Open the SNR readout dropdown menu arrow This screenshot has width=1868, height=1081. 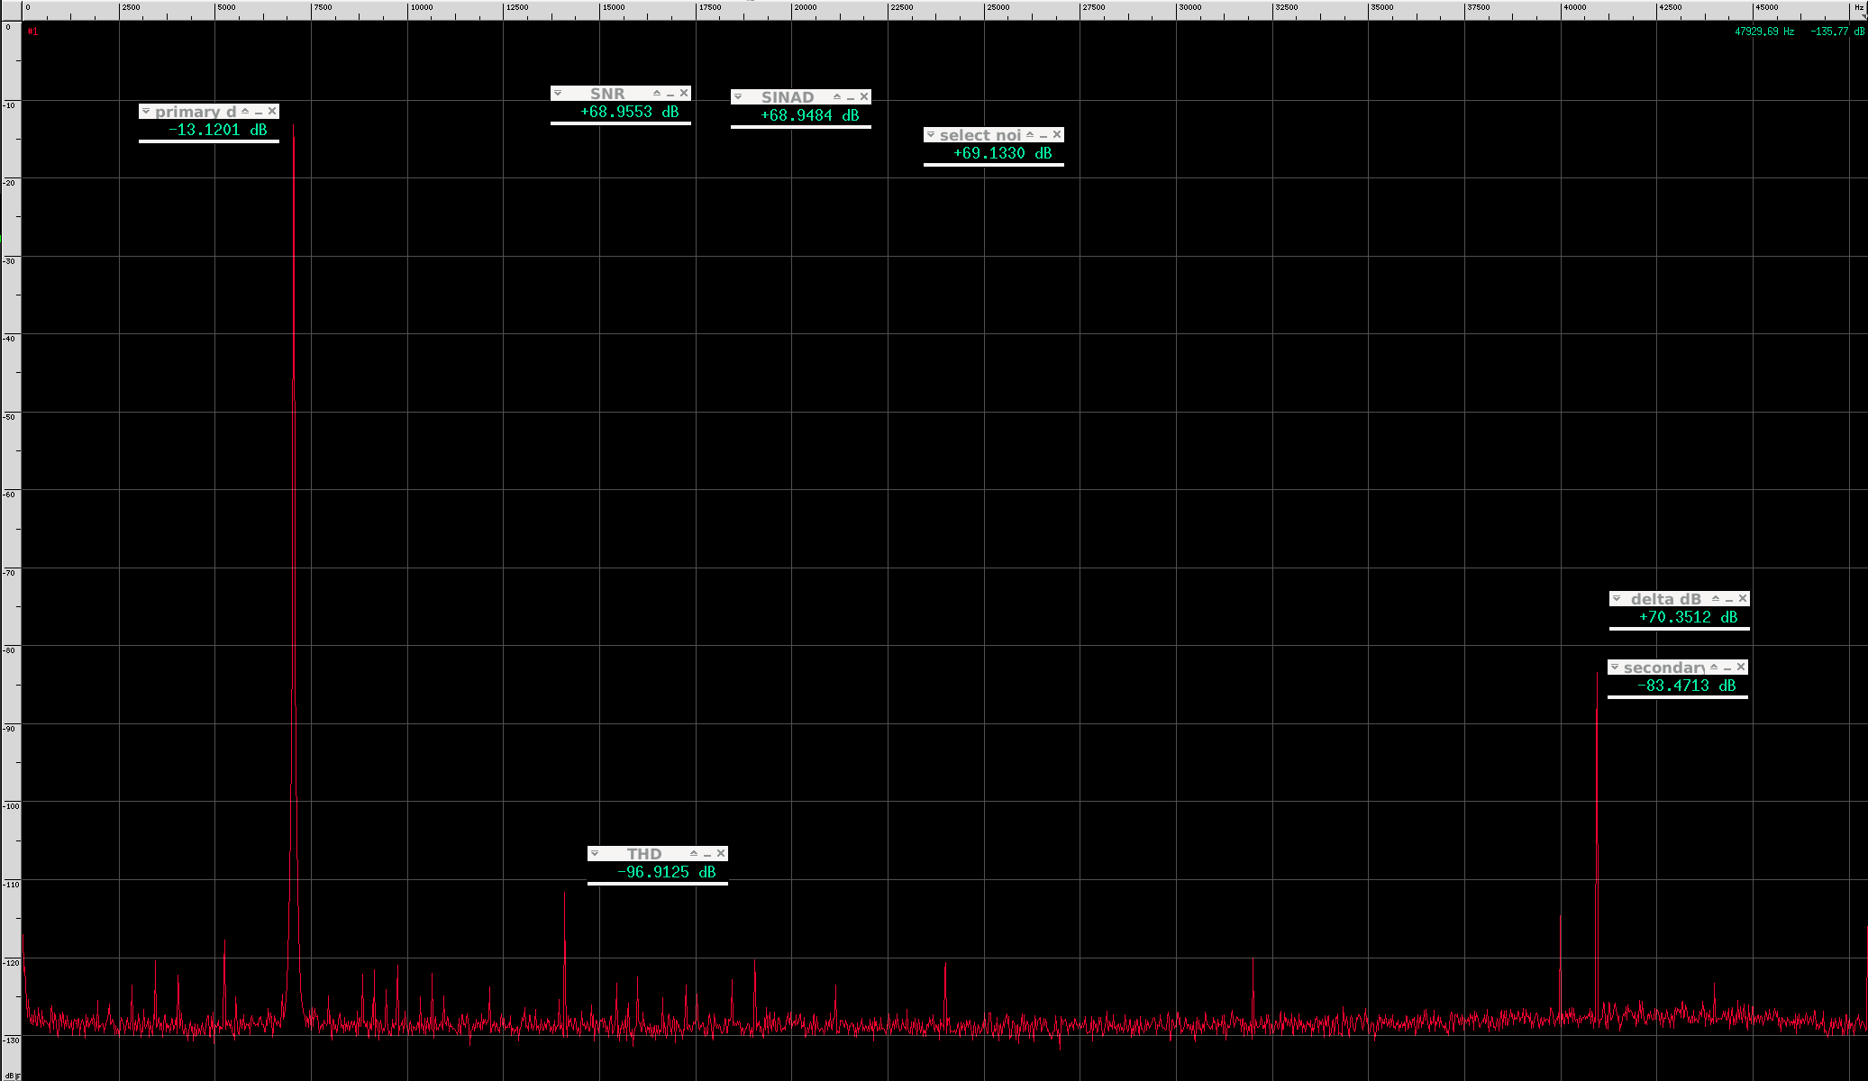pyautogui.click(x=558, y=94)
